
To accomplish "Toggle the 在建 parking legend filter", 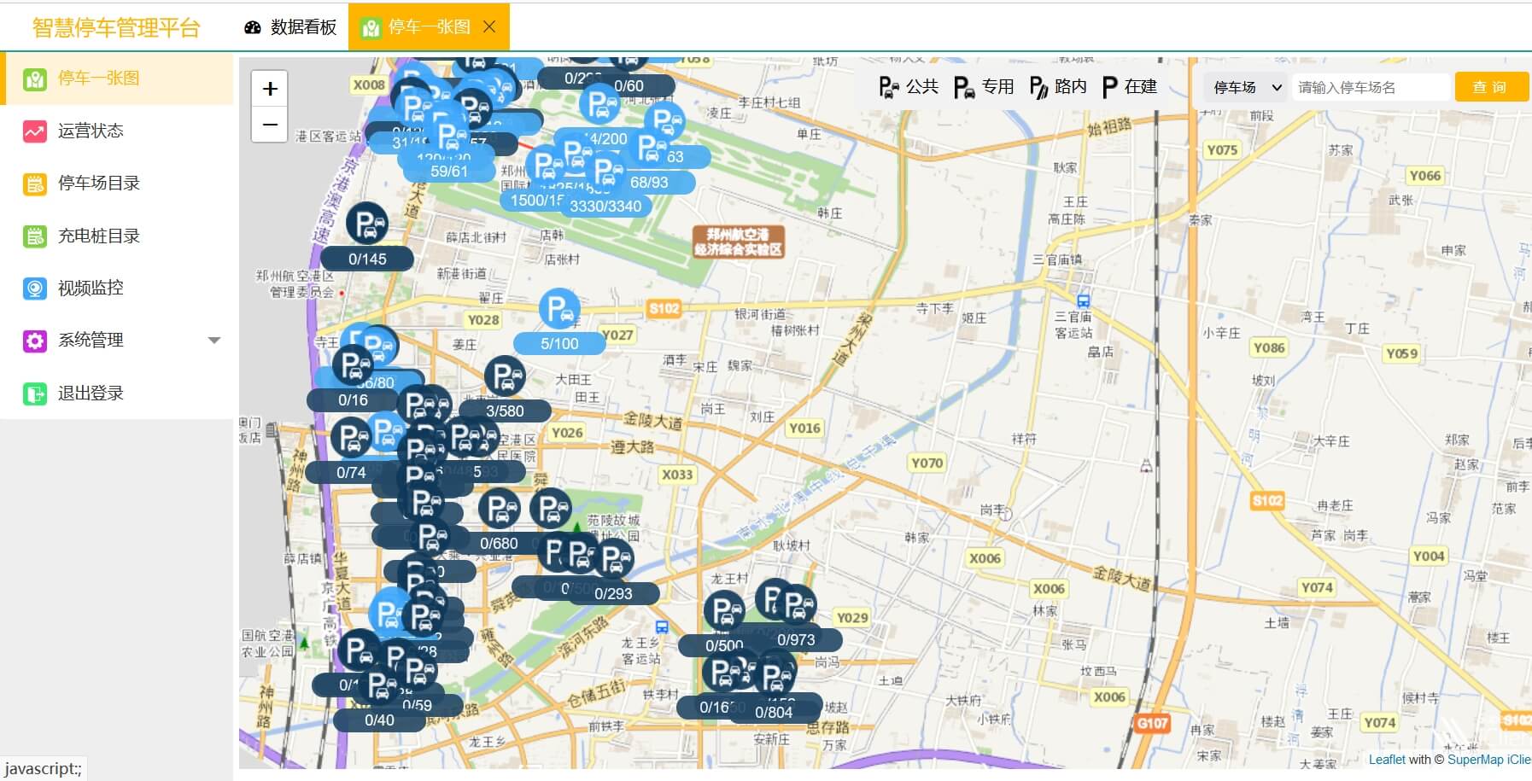I will (x=1130, y=87).
